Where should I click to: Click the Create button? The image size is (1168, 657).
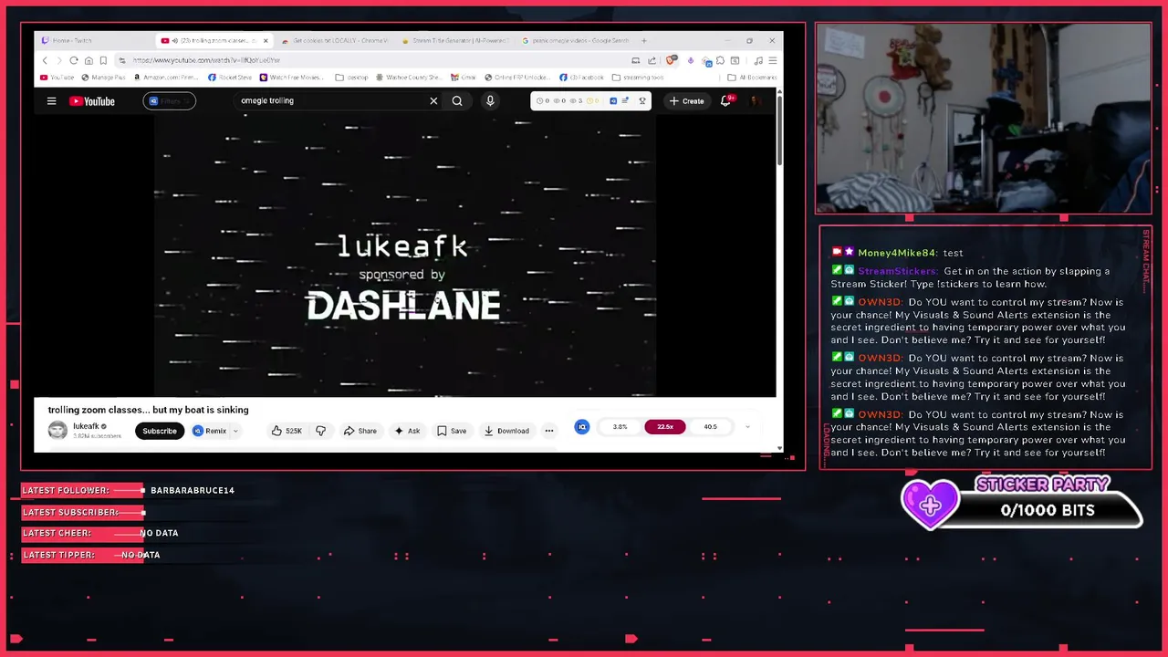pyautogui.click(x=687, y=101)
